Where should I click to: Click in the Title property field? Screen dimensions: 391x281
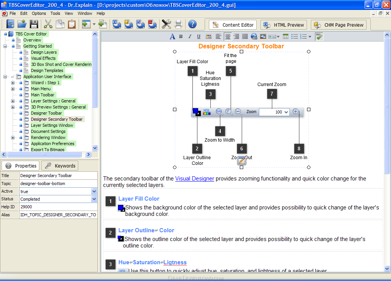58,176
